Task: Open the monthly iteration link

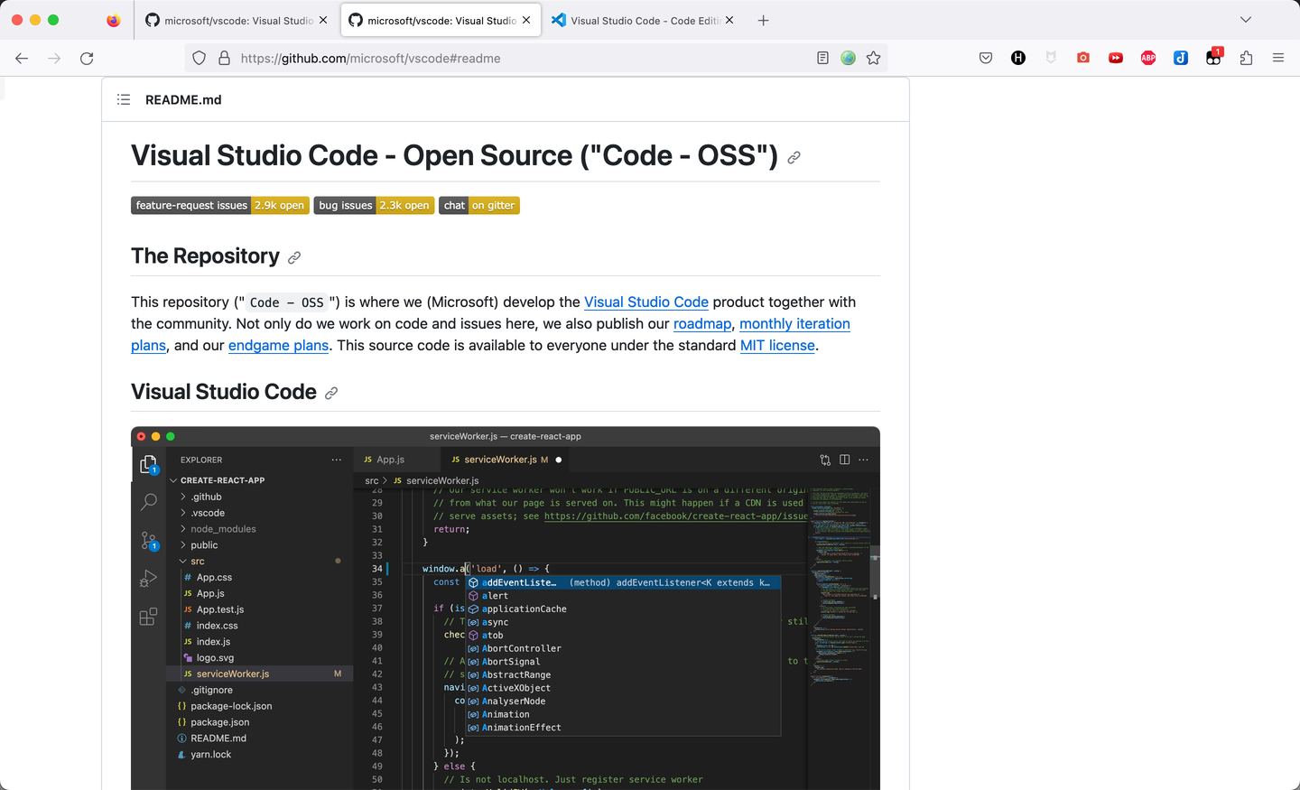Action: [794, 323]
